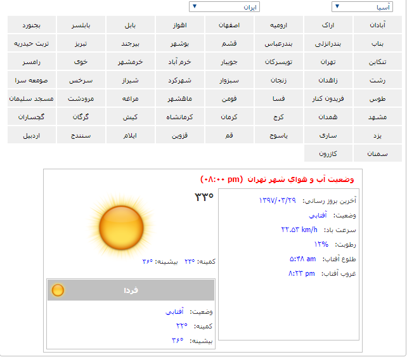This screenshot has width=407, height=357.
Task: Click the رامسر city cell
Action: (x=32, y=62)
